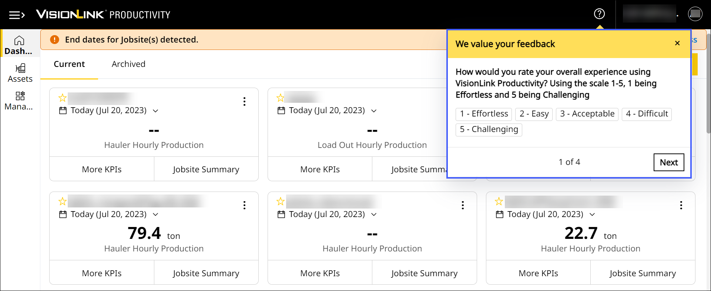This screenshot has width=711, height=291.
Task: Go to Dashboard in sidebar
Action: coord(19,45)
